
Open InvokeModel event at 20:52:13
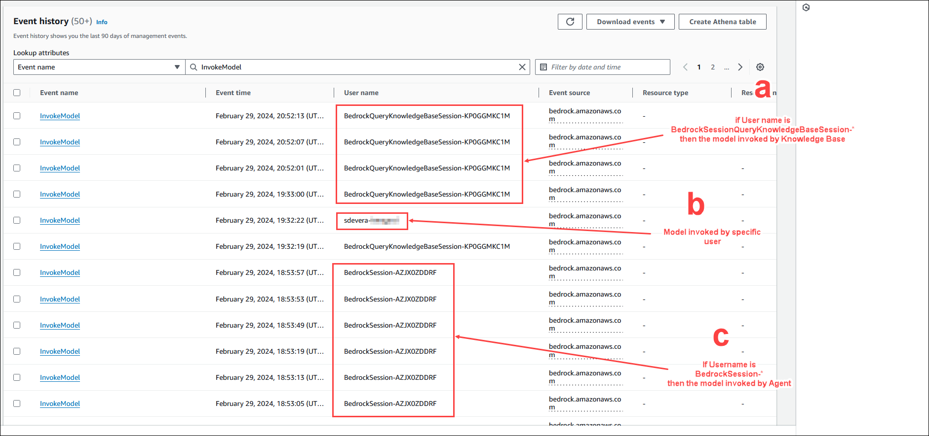(x=60, y=116)
